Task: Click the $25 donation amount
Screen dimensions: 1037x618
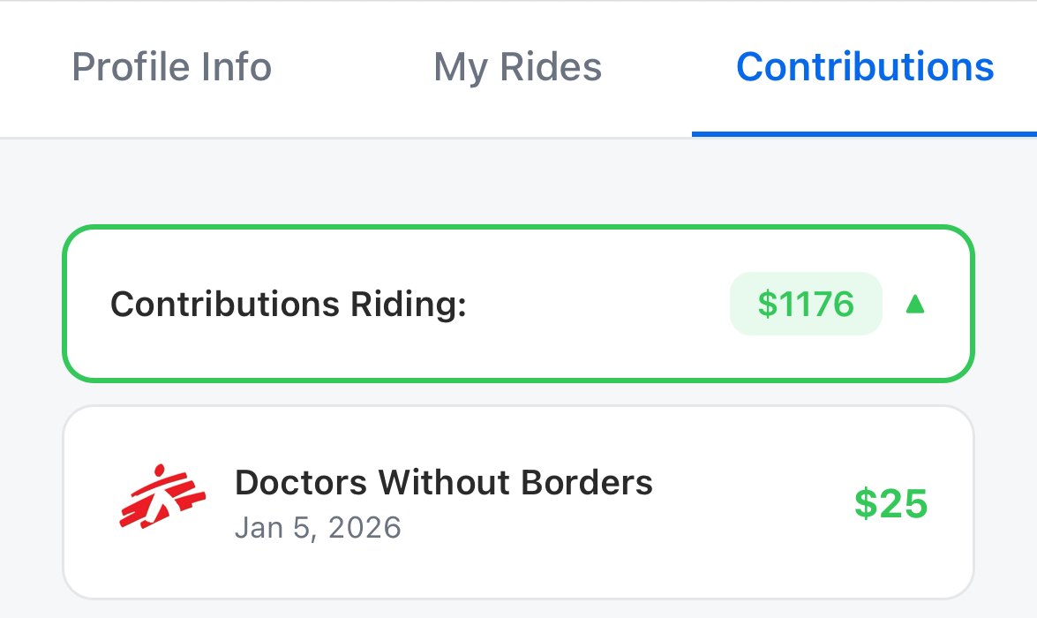Action: point(890,503)
